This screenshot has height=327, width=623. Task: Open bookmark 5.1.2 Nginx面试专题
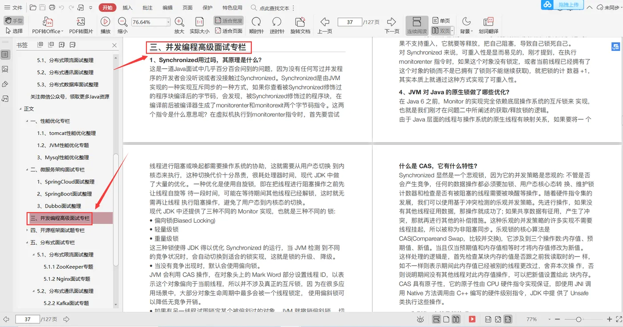67,279
